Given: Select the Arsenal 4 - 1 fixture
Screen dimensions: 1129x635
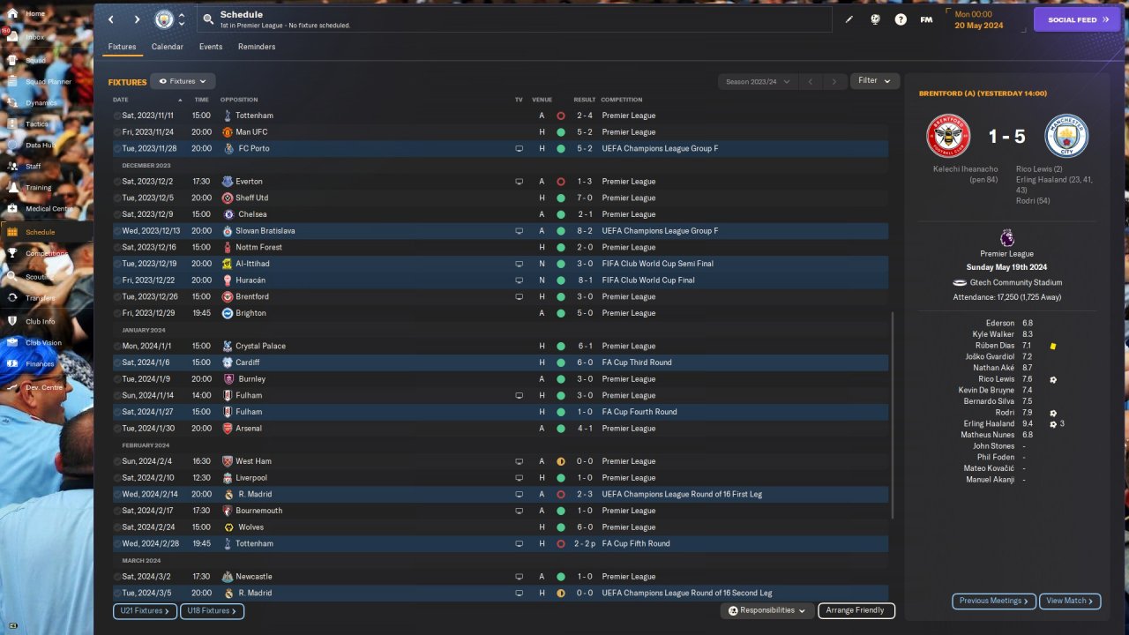Looking at the screenshot, I should 500,429.
